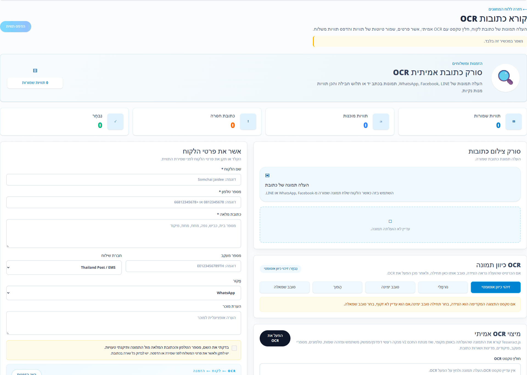Viewport: 527px width, 375px height.
Task: Click the yellow saved on this device notice
Action: tap(420, 41)
